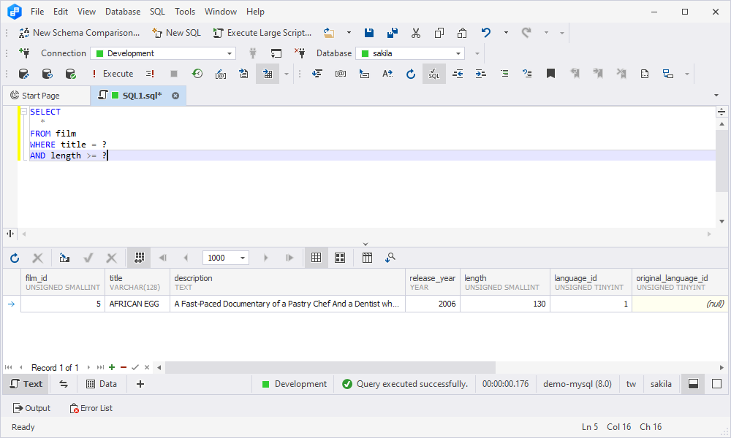
Task: Click the refresh icon in SQL toolbar
Action: 410,74
